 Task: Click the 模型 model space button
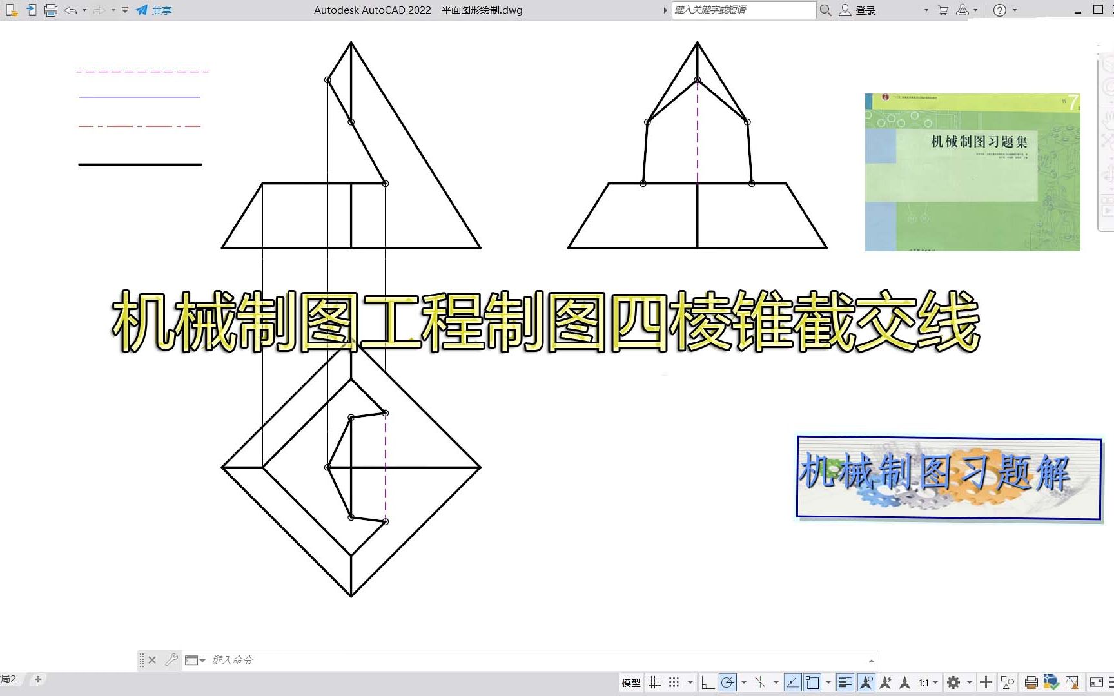pos(630,682)
